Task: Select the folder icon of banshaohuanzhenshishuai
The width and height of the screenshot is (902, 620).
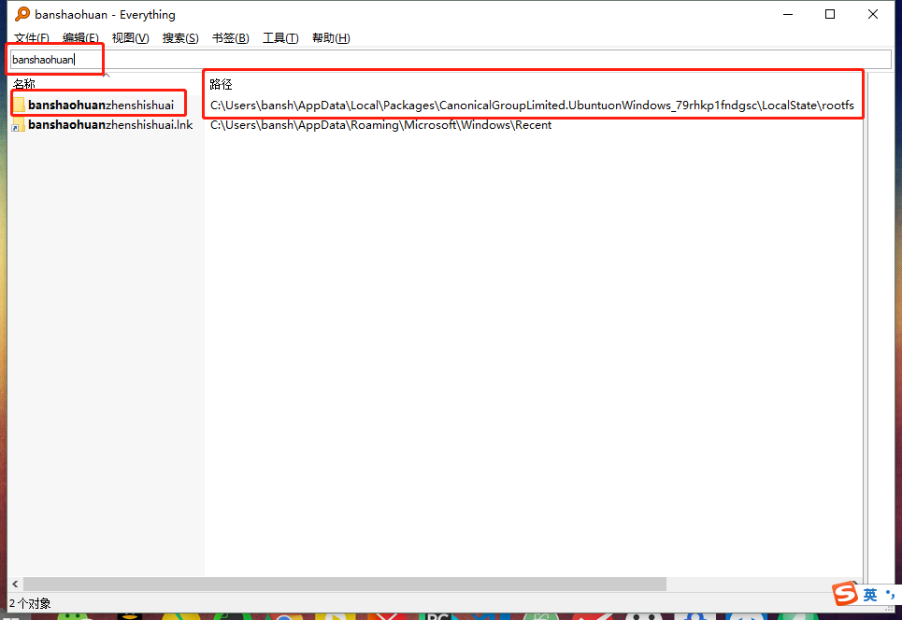Action: coord(19,106)
